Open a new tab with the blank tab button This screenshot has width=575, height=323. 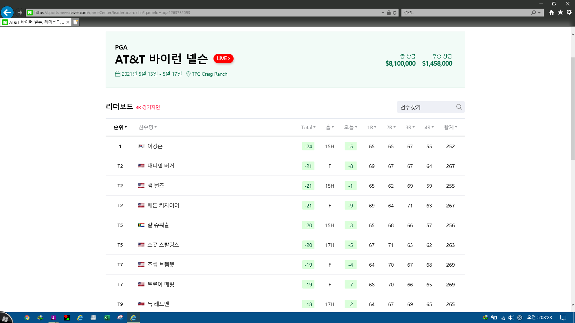point(75,22)
